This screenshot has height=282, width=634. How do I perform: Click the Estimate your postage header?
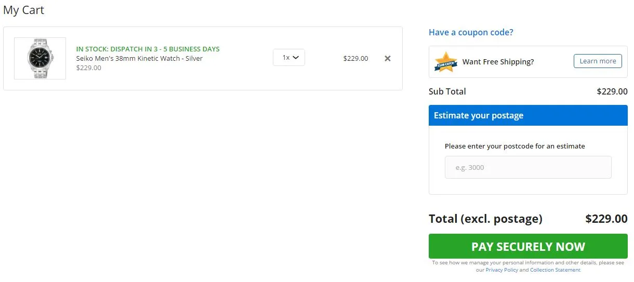coord(528,115)
